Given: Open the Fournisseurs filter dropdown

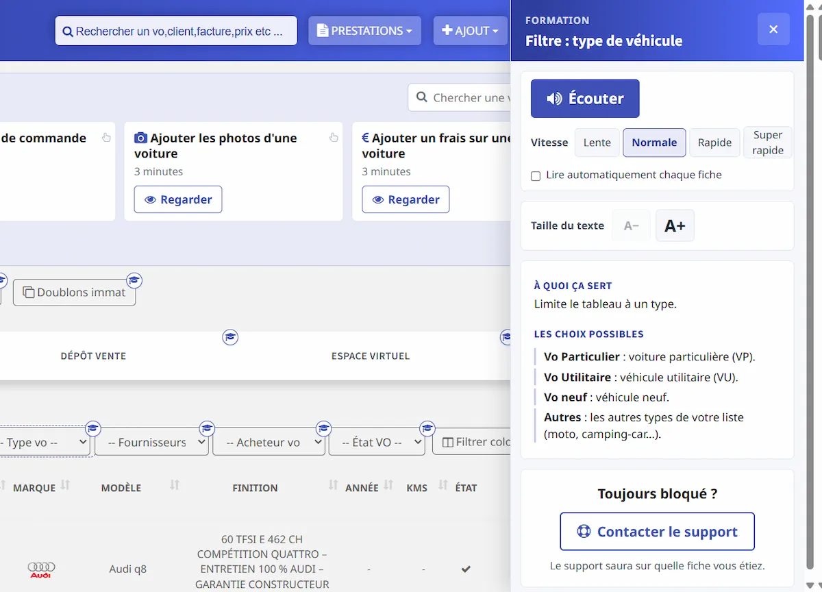Looking at the screenshot, I should point(151,443).
